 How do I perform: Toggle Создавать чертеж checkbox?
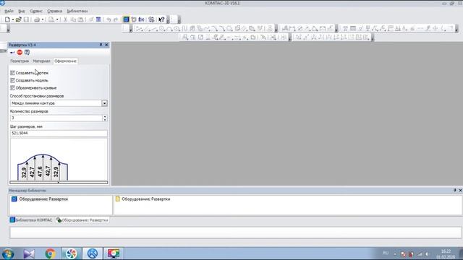[12, 73]
